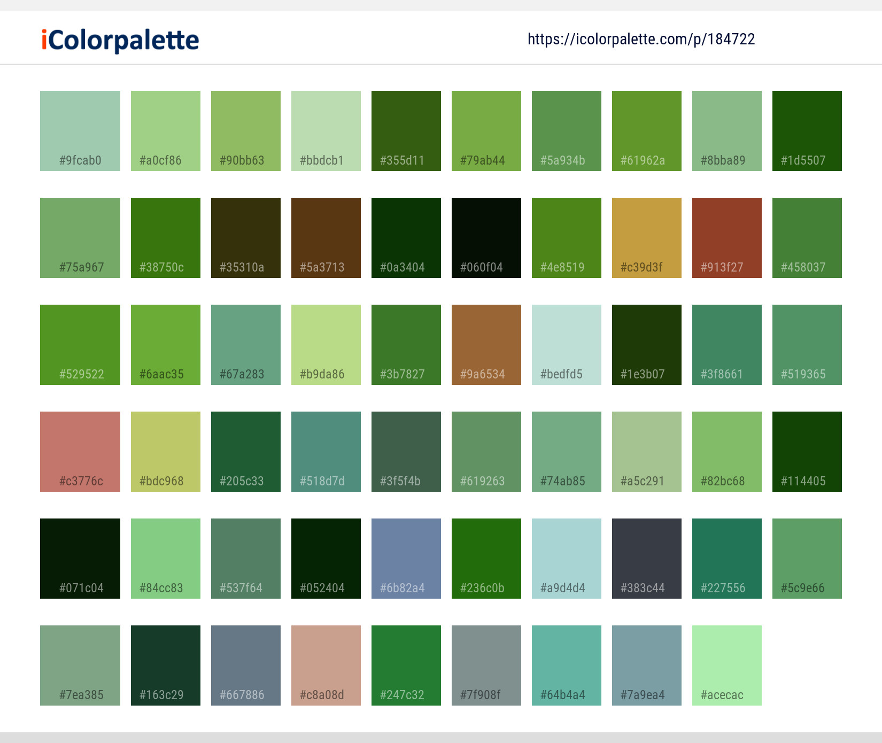Select the #acecac mint swatch
882x743 pixels.
(727, 665)
